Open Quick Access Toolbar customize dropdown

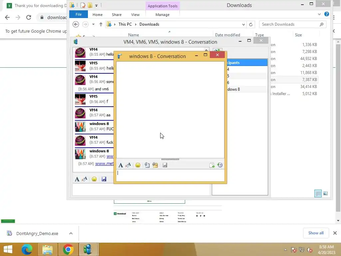pos(96,5)
